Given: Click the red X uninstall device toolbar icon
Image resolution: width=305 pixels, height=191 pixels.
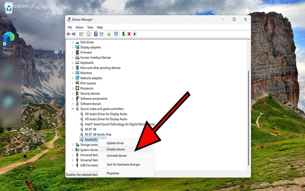Looking at the screenshot, I should (x=129, y=34).
